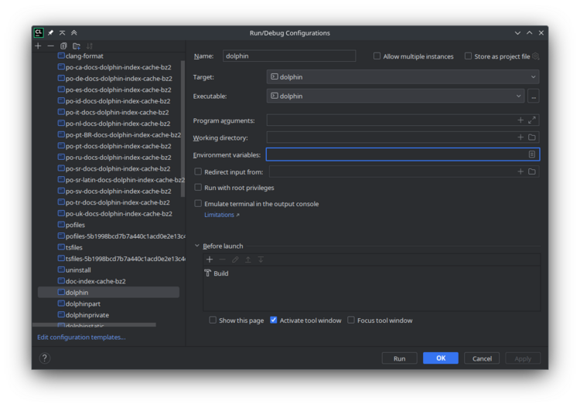Collapse the Before launch section
580x407 pixels.
197,246
